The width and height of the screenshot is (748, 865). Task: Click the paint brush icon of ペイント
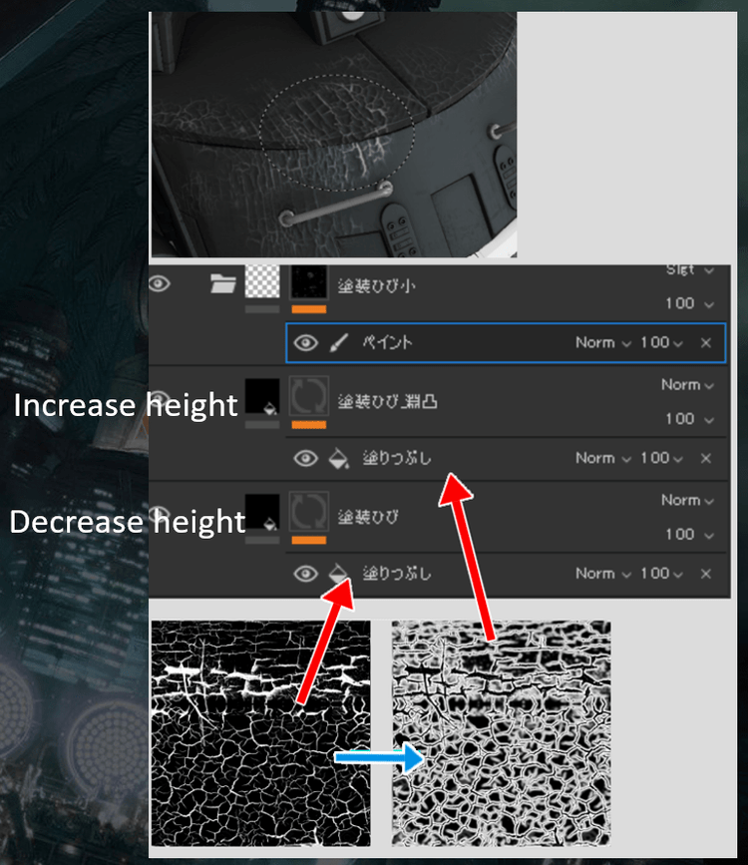[339, 342]
